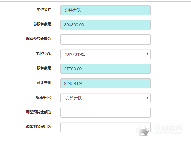This screenshot has height=141, width=191.
Task: Focus the 调整剩余费用为 input box
Action: tap(105, 127)
